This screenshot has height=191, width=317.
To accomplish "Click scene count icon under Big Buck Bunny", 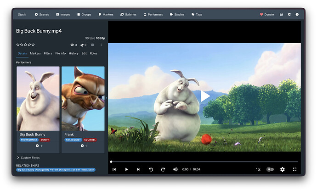I will 37,146.
